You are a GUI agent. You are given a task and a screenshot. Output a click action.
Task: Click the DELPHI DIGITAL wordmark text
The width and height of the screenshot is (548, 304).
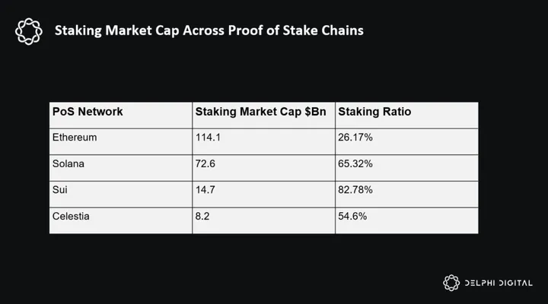[501, 283]
